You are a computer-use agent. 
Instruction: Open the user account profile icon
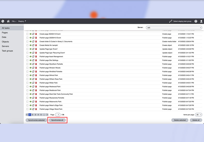tap(201, 21)
